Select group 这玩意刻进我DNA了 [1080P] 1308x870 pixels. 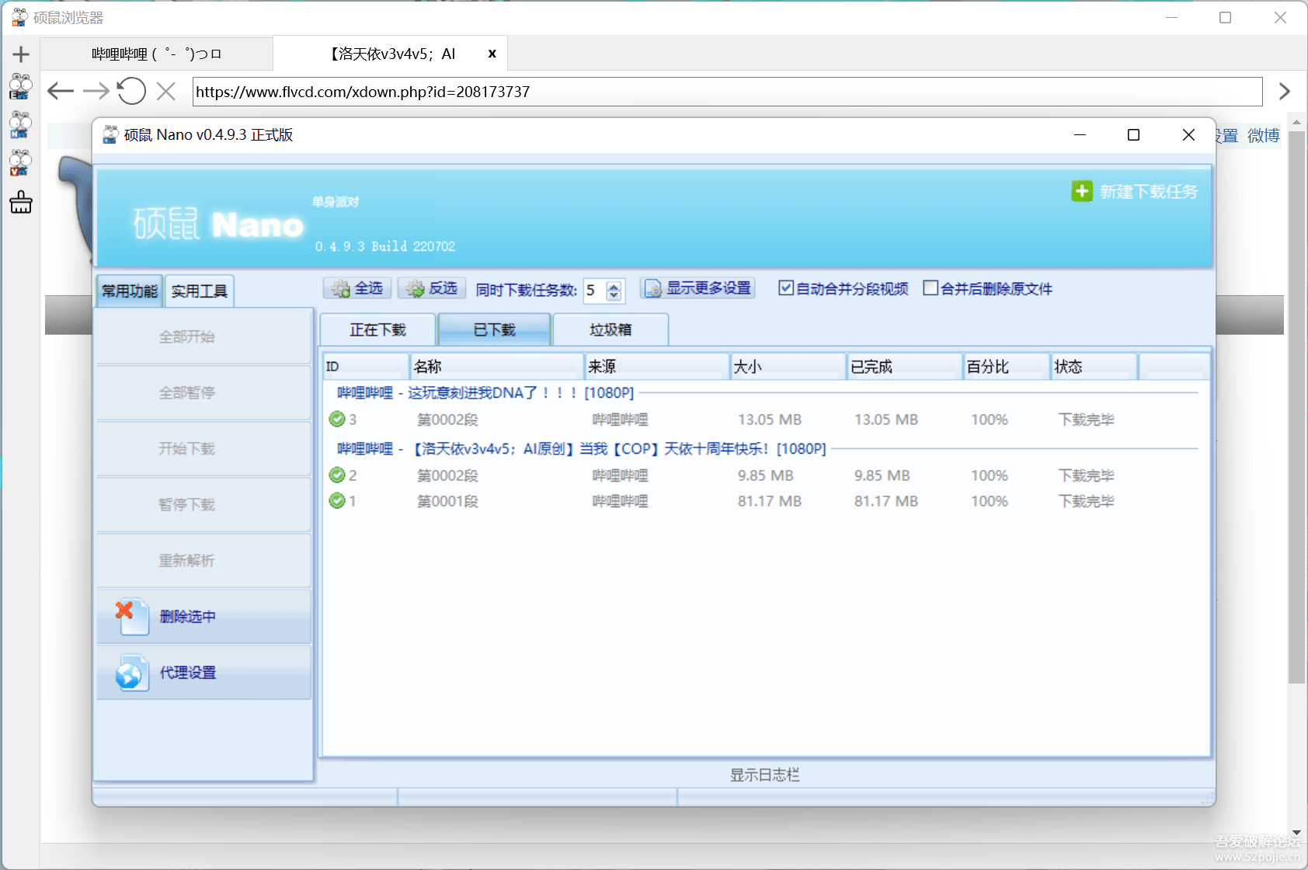tap(485, 393)
